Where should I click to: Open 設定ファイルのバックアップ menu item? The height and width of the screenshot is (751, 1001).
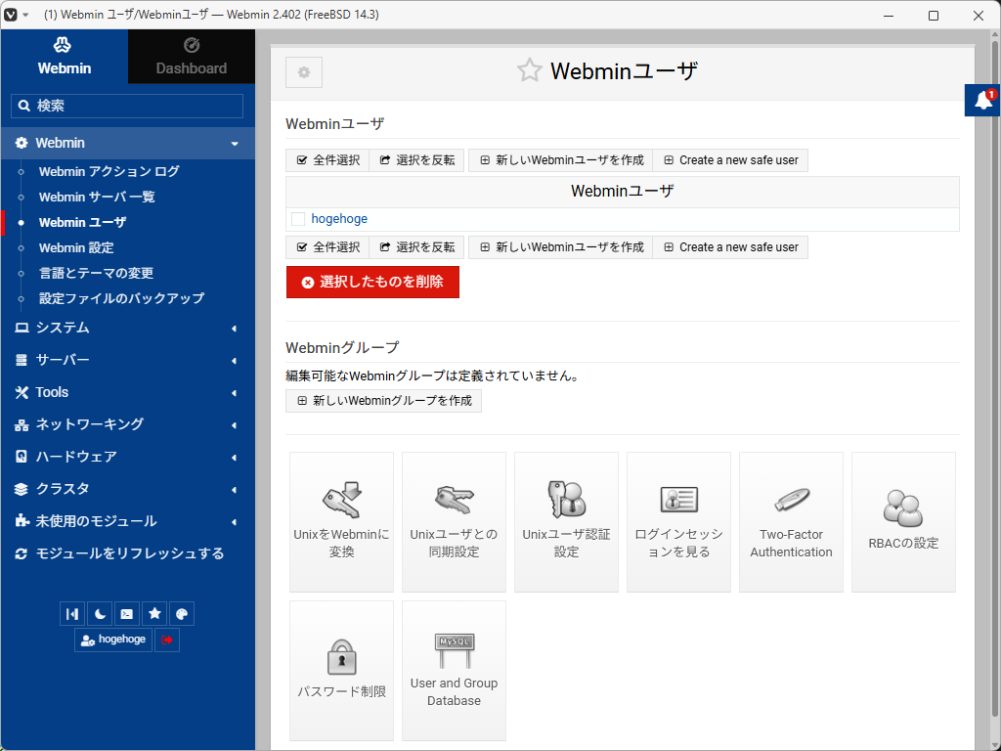[122, 298]
